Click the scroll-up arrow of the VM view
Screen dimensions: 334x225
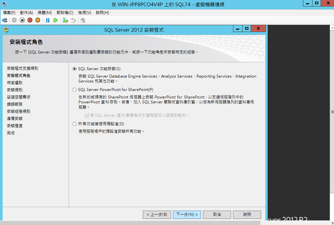[332, 28]
